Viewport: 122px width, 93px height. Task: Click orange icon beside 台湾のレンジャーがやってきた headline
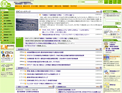40,30
